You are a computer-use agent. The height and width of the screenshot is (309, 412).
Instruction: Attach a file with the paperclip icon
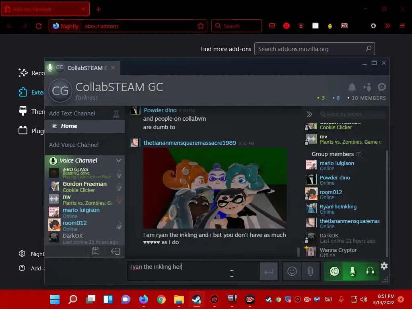pyautogui.click(x=310, y=271)
